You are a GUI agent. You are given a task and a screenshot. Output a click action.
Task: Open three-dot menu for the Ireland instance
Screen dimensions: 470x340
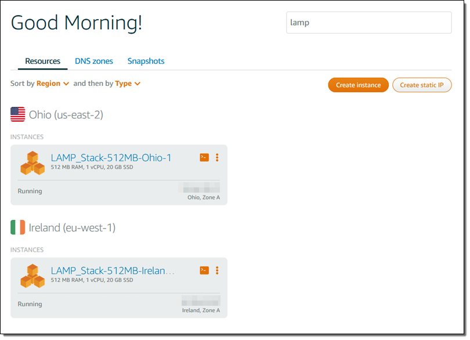(x=217, y=270)
